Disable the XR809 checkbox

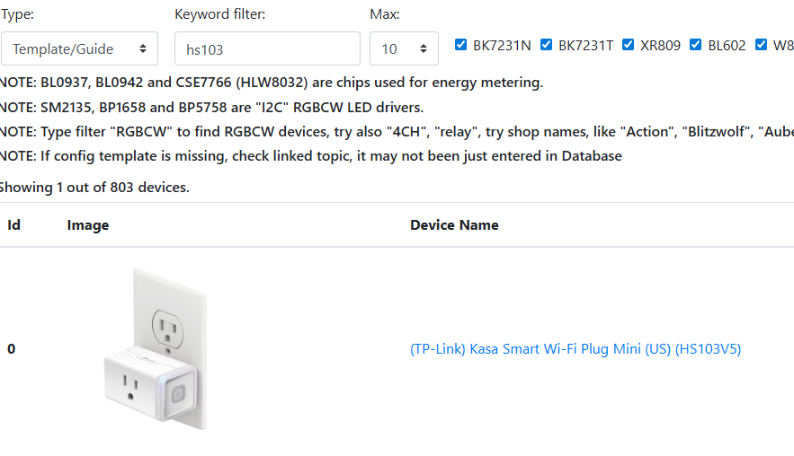628,45
